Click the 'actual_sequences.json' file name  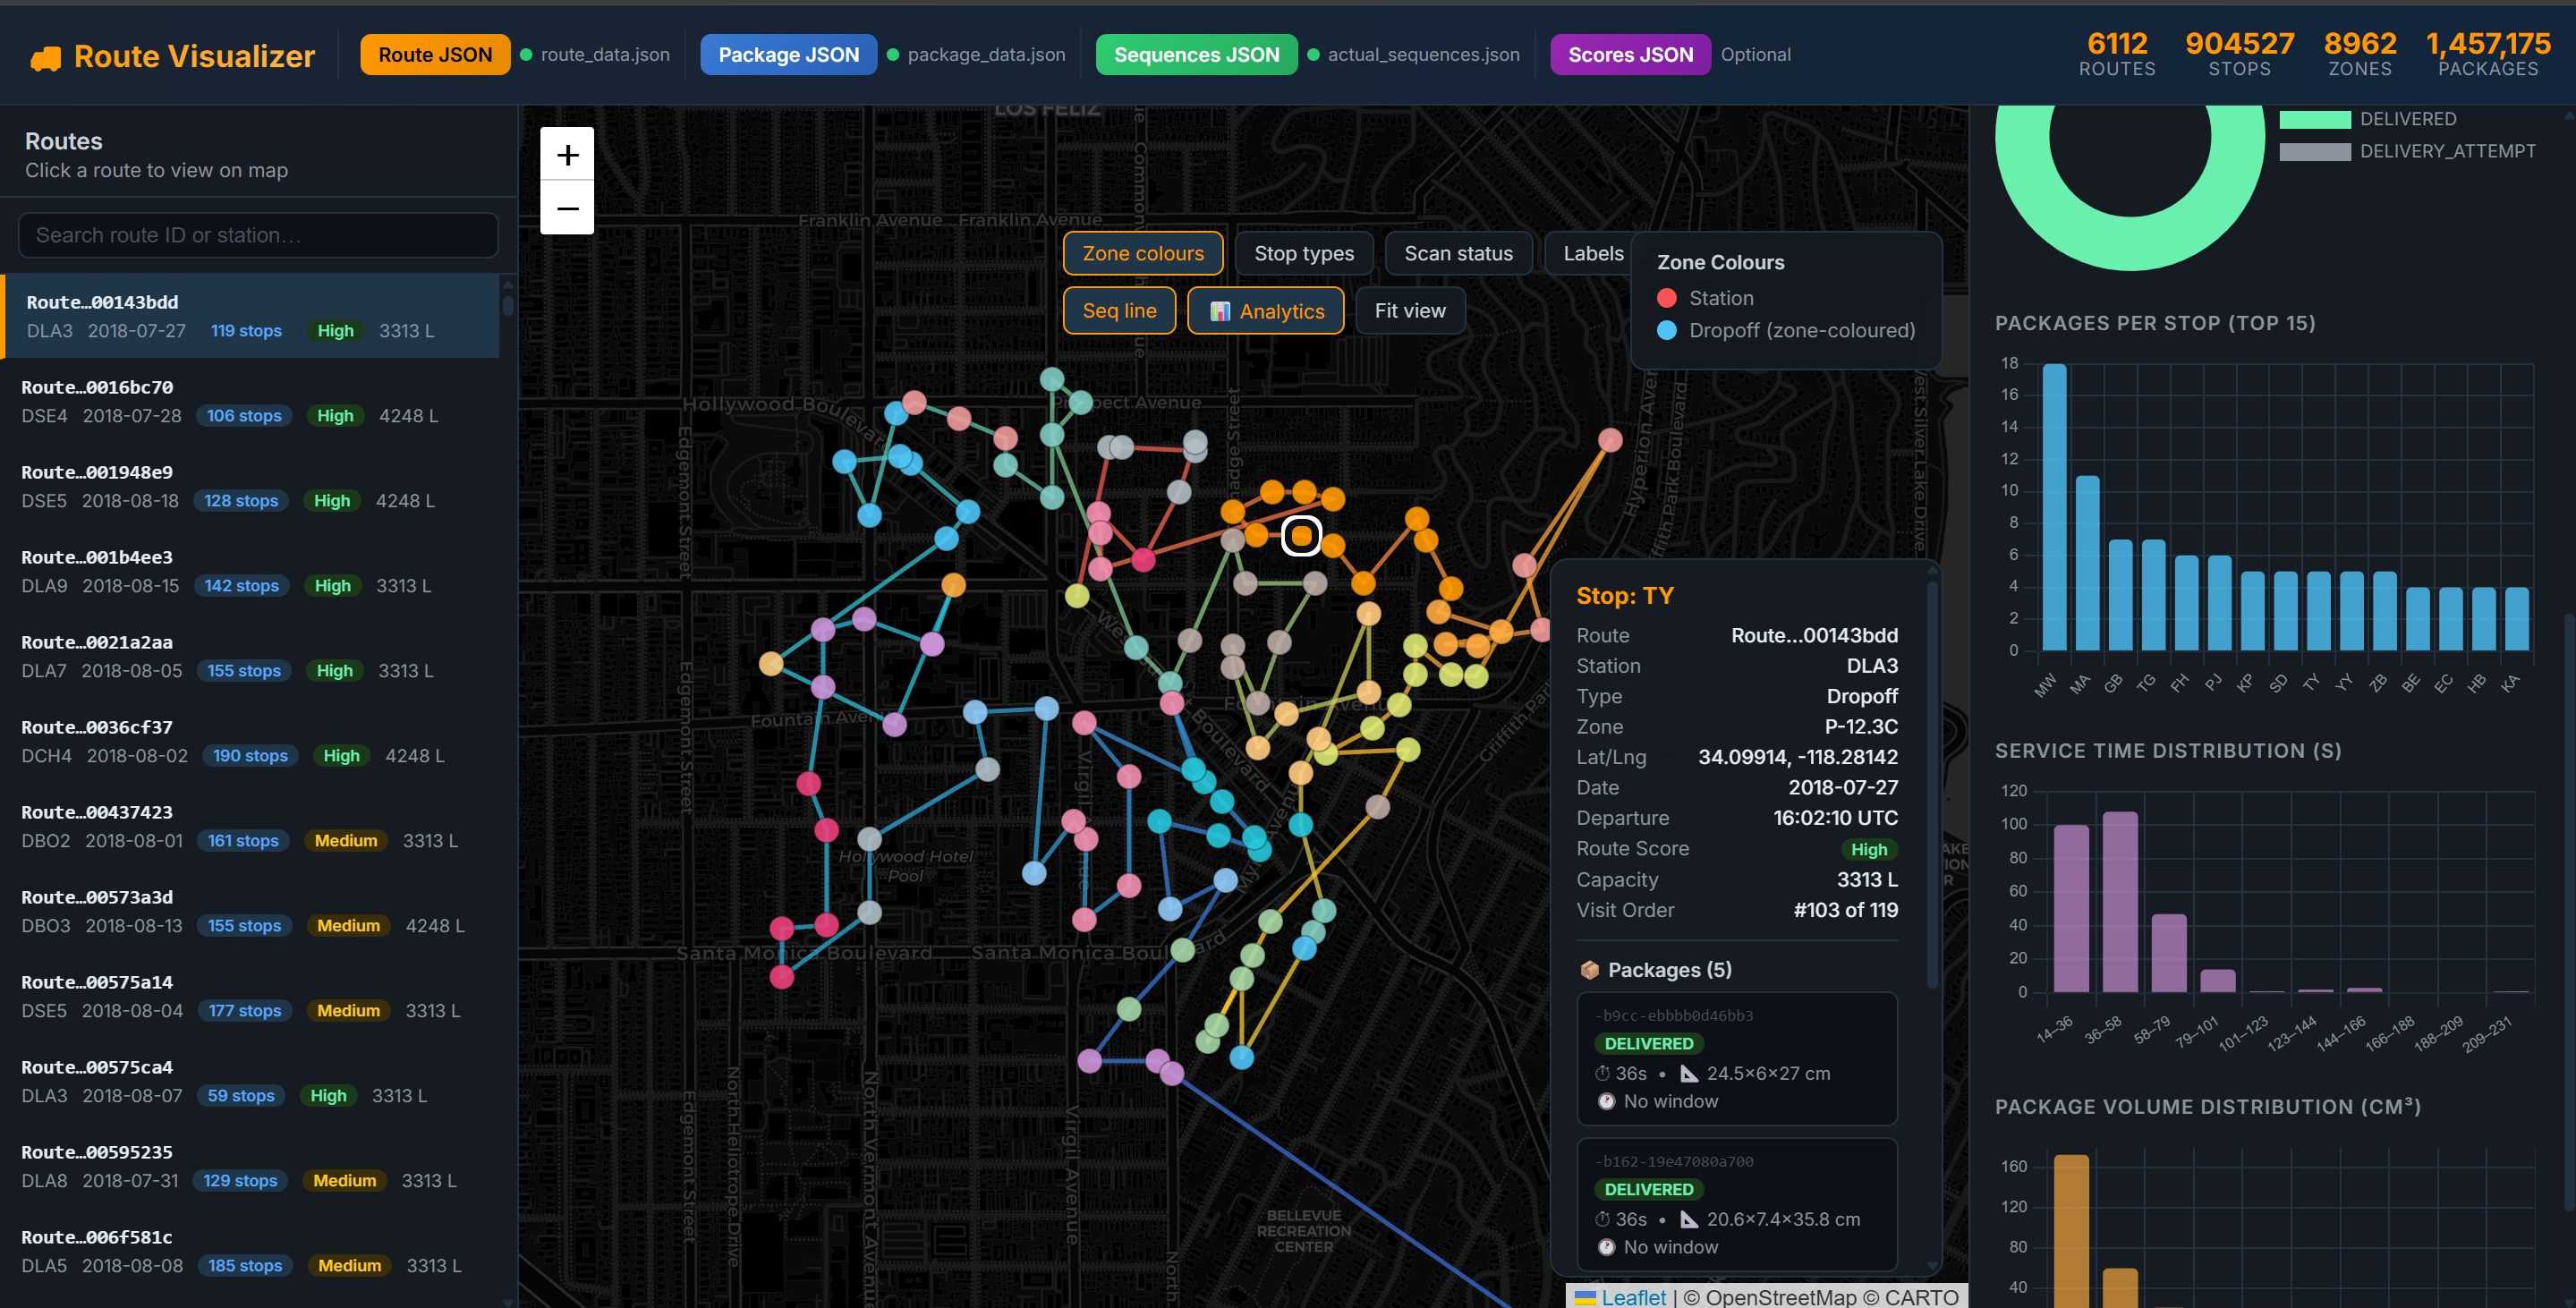(1423, 55)
